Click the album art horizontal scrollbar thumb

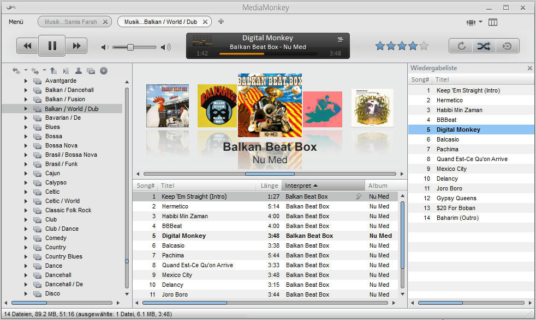pos(270,174)
